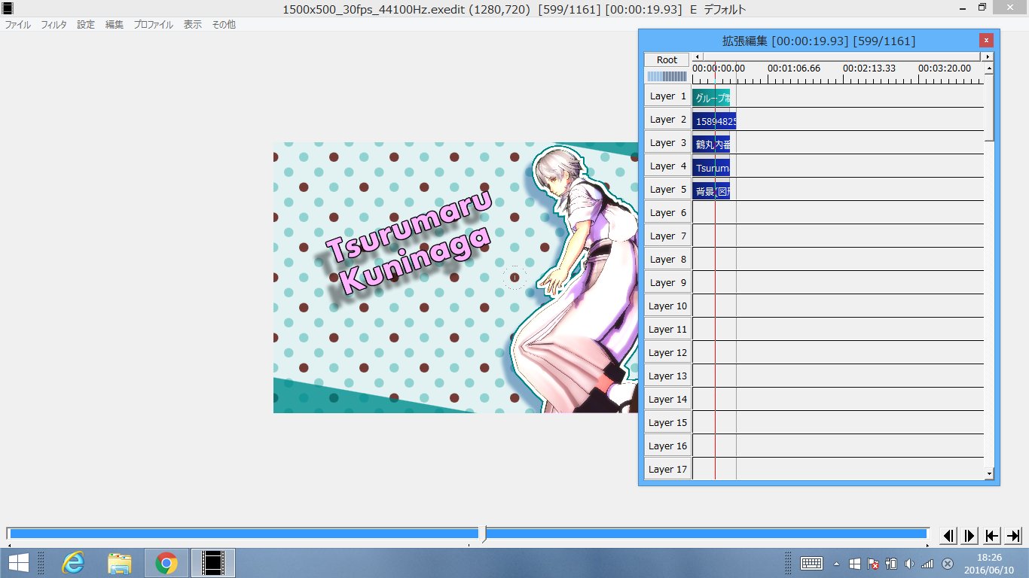Click the 00:01:06.66 timeline ruler mark
Viewport: 1029px width, 578px height.
click(x=793, y=68)
